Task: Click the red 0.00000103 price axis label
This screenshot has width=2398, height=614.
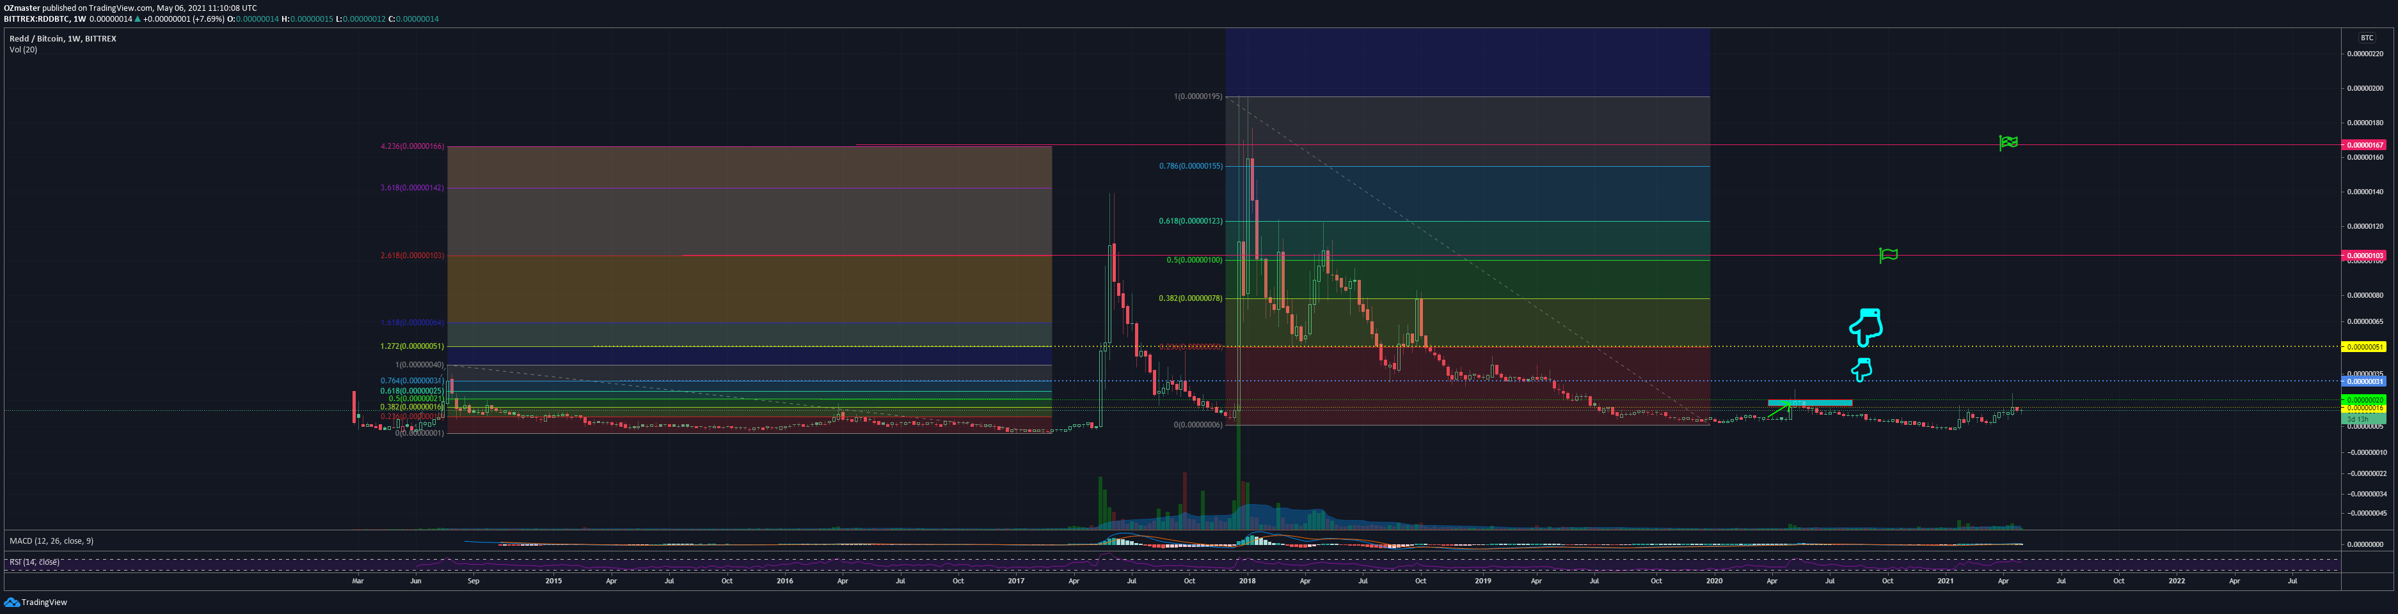Action: click(2363, 255)
